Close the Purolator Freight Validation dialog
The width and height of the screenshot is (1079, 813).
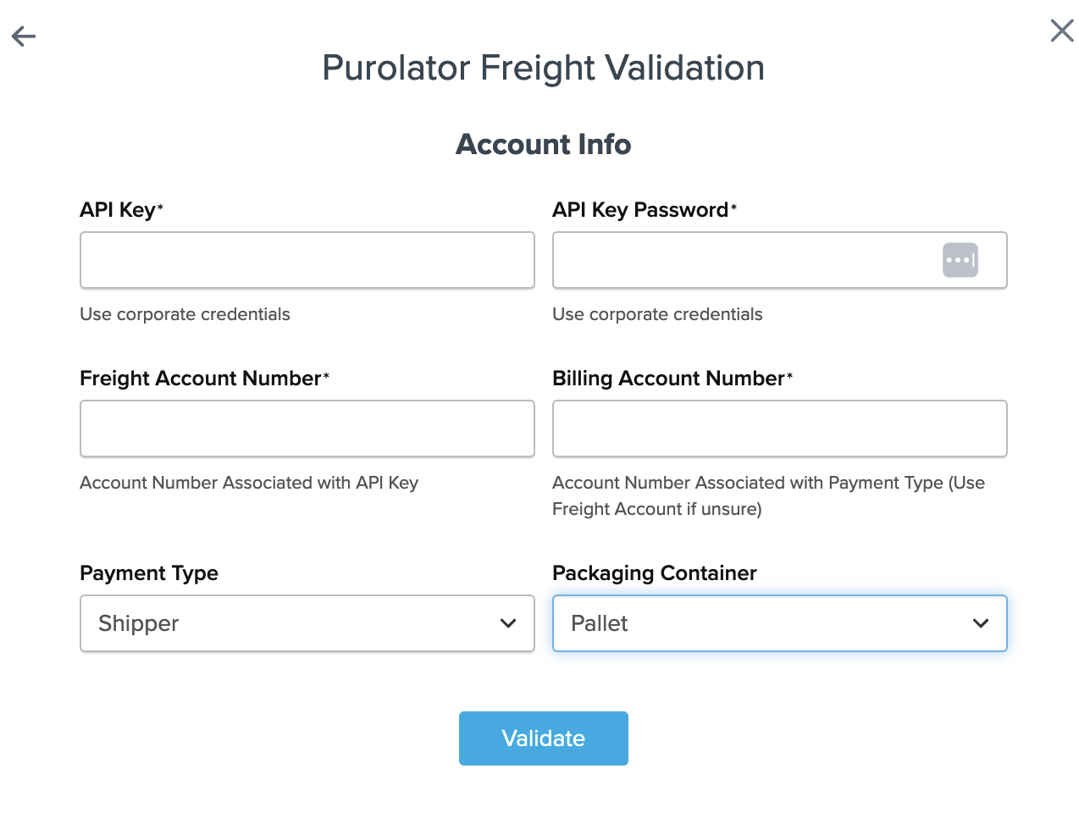1061,30
